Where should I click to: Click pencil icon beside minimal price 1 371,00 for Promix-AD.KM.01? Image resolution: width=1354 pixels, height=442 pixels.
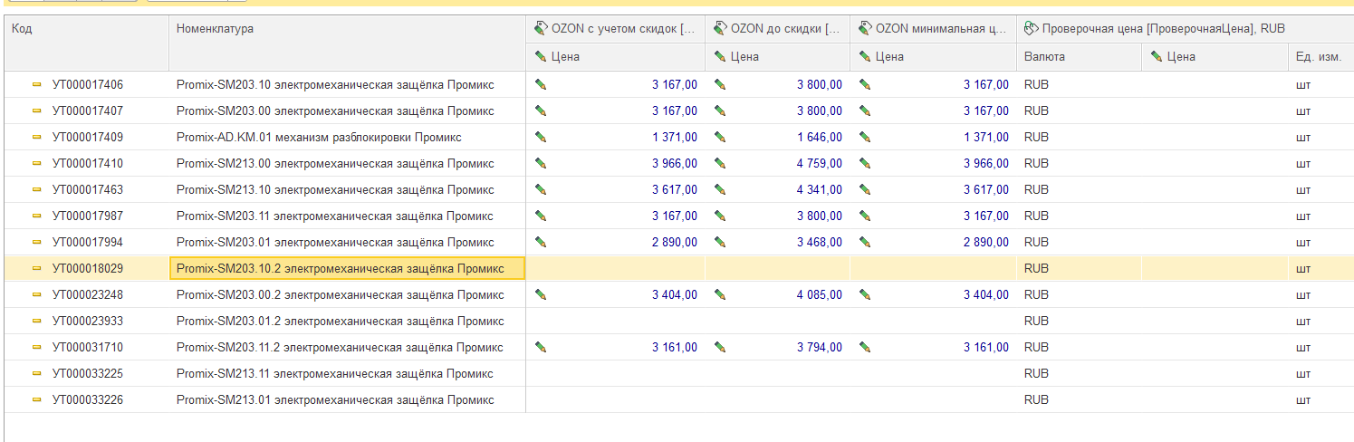[865, 138]
